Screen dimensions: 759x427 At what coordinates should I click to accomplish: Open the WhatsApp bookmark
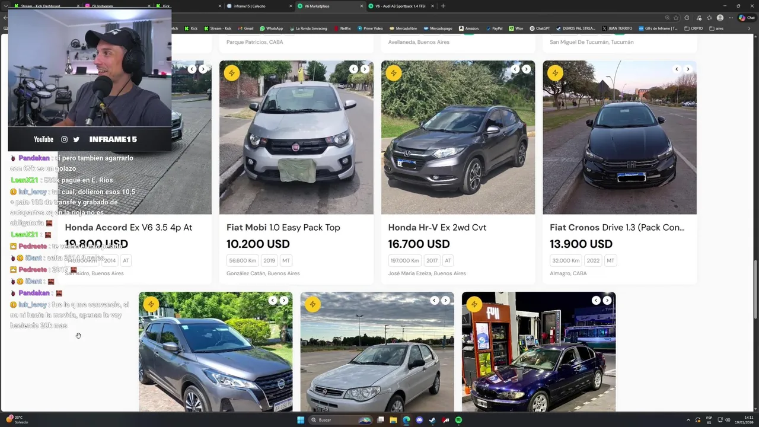271,28
